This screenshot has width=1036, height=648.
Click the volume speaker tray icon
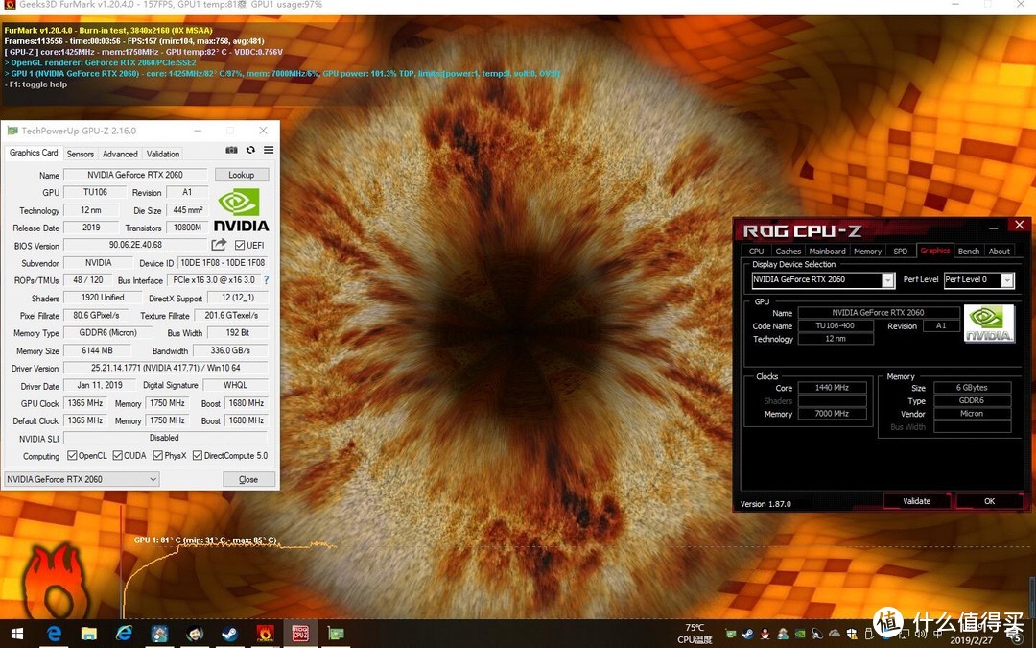coord(920,634)
